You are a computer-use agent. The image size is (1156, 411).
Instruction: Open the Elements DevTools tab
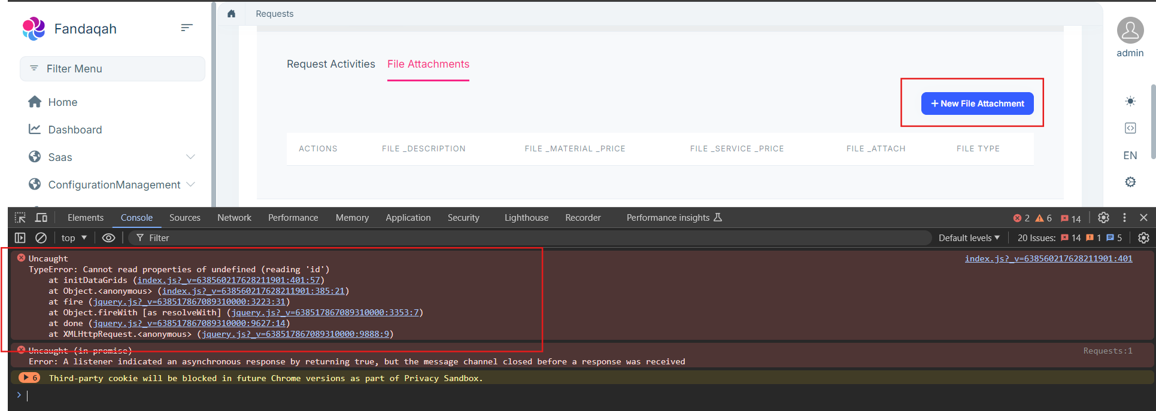(x=86, y=218)
